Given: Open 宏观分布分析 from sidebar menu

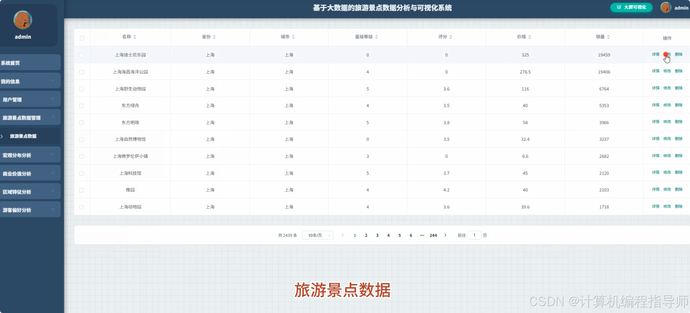Looking at the screenshot, I should click(x=30, y=155).
